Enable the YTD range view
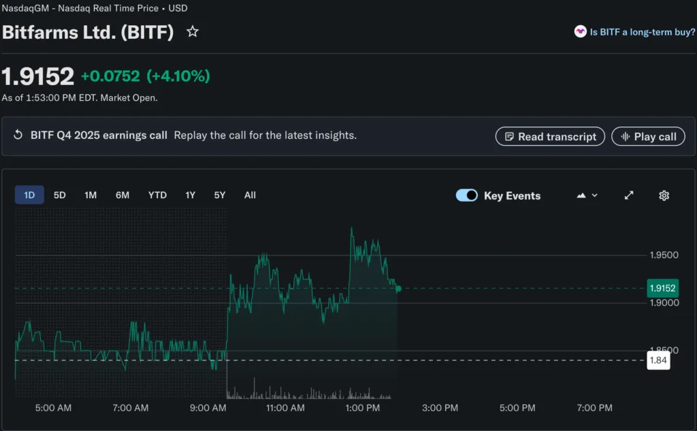Image resolution: width=697 pixels, height=431 pixels. [157, 195]
